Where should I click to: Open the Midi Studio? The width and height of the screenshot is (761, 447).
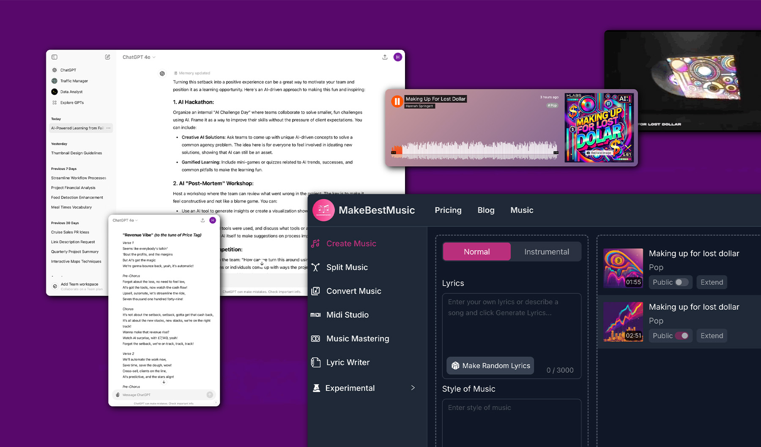[x=347, y=315]
